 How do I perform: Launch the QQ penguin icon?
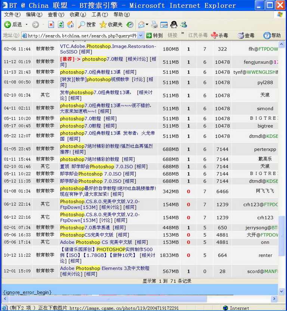point(174,25)
